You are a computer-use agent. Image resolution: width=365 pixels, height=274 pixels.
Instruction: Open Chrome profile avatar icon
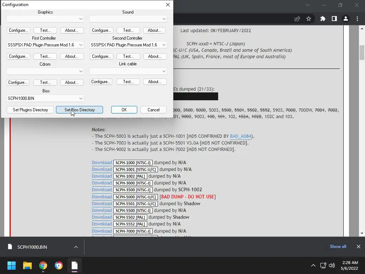tap(346, 19)
